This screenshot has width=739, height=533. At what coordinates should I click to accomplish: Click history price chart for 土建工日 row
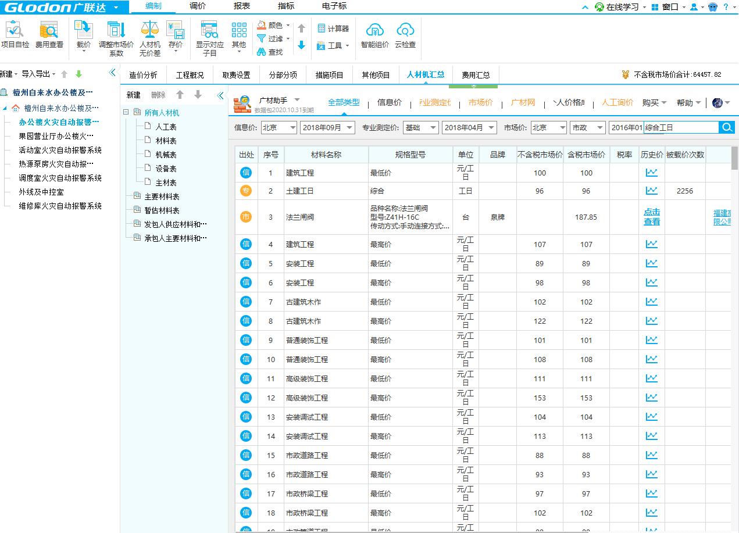point(651,191)
